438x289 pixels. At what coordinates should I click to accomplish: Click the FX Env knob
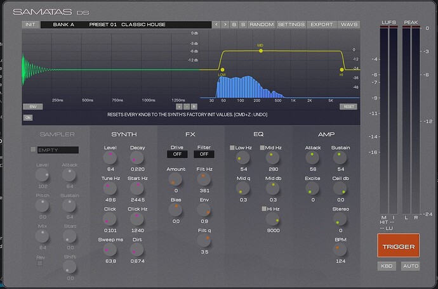click(x=204, y=210)
